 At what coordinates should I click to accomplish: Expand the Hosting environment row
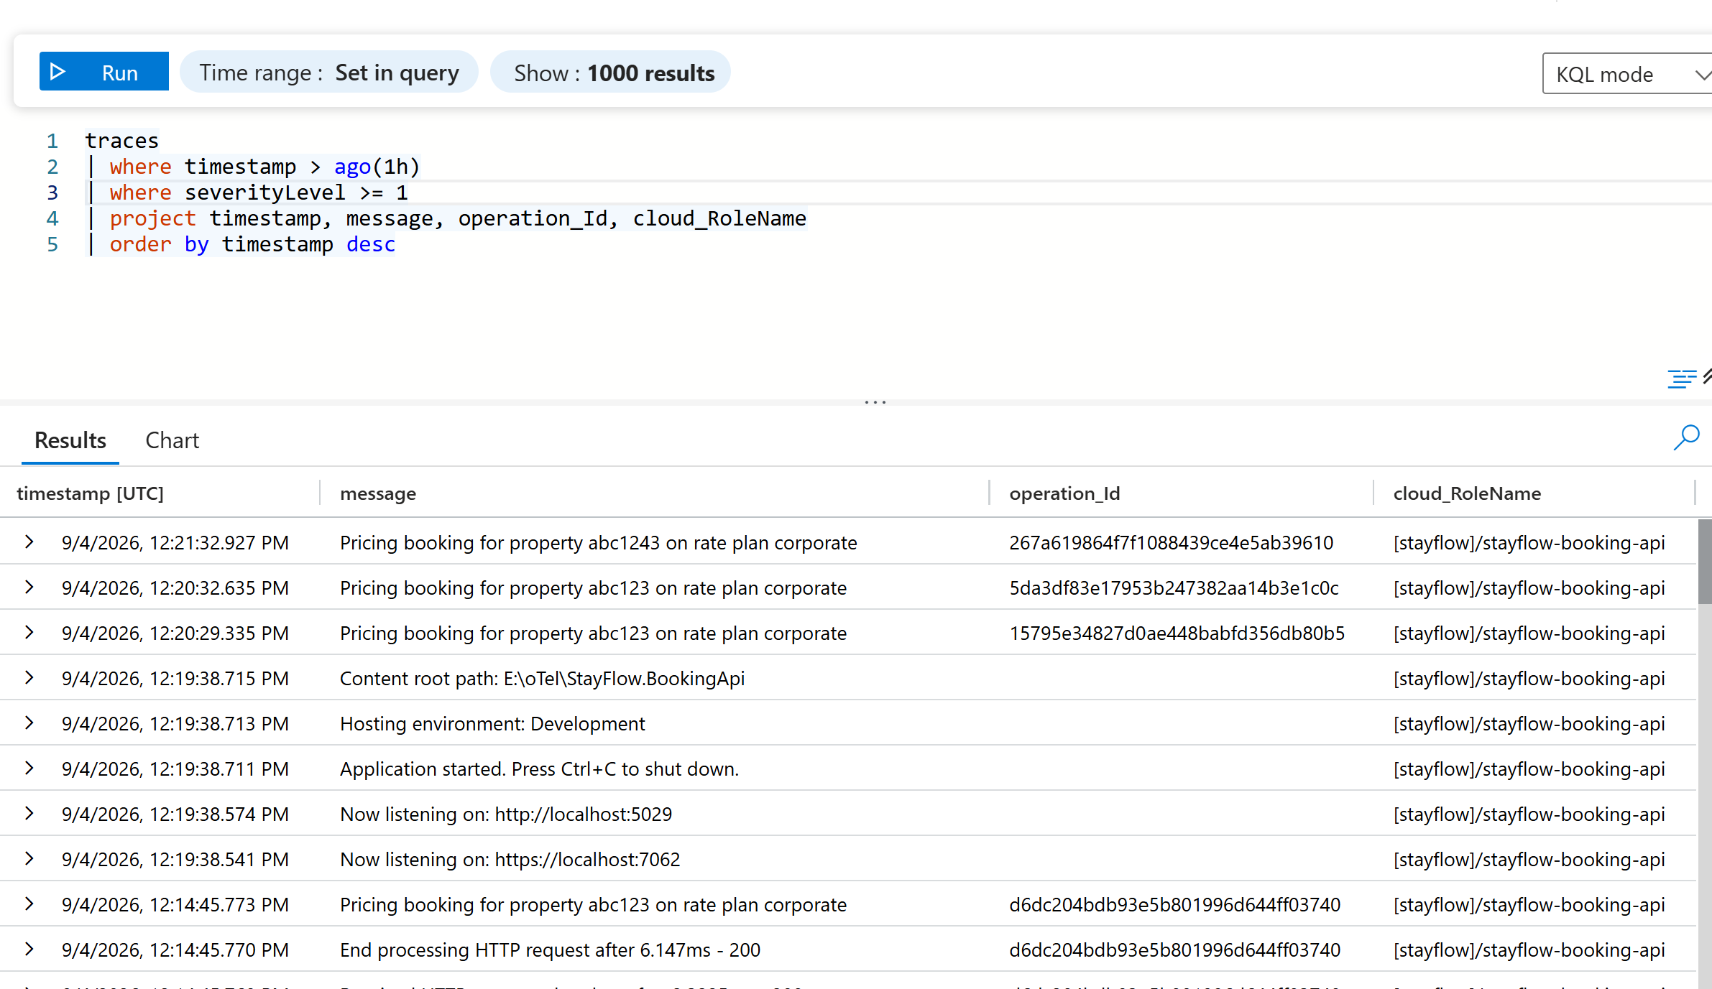[x=29, y=723]
